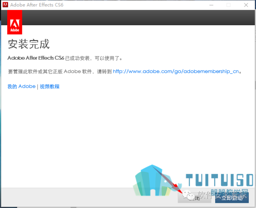
Task: Close the installer window with X
Action: (x=246, y=5)
